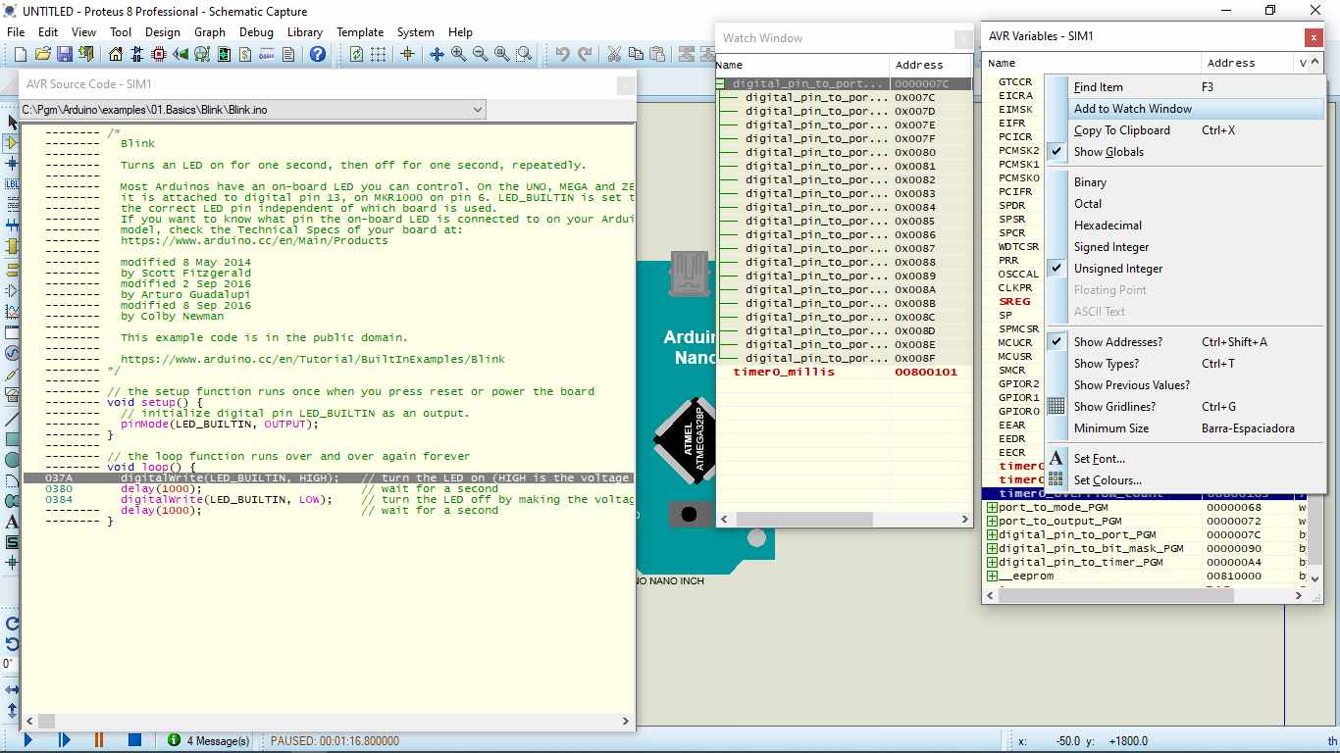1340x753 pixels.
Task: Collapse digital_pin_to_port tree in Watch Window
Action: [722, 84]
